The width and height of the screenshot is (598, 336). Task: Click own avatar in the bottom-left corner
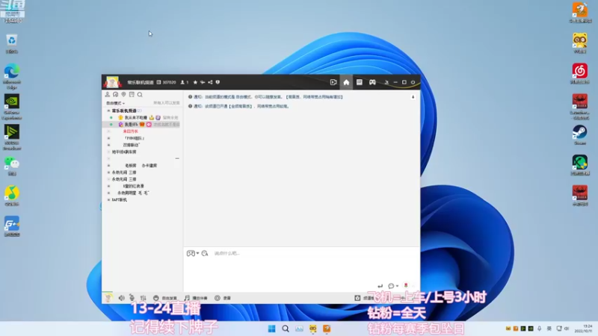click(x=108, y=298)
